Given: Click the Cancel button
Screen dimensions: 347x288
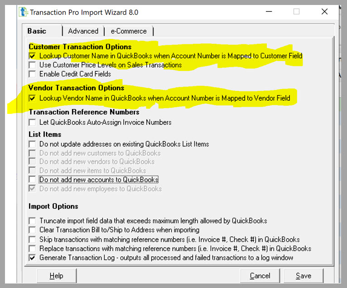Looking at the screenshot, I should [x=260, y=276].
